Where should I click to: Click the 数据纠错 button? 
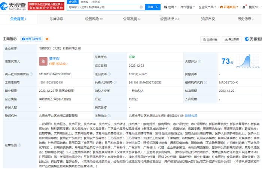(x=210, y=39)
